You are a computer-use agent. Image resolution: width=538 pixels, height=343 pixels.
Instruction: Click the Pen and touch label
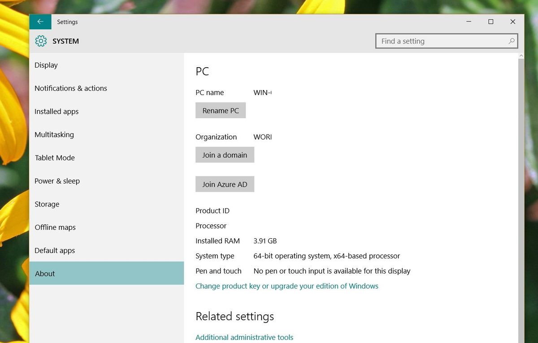218,271
